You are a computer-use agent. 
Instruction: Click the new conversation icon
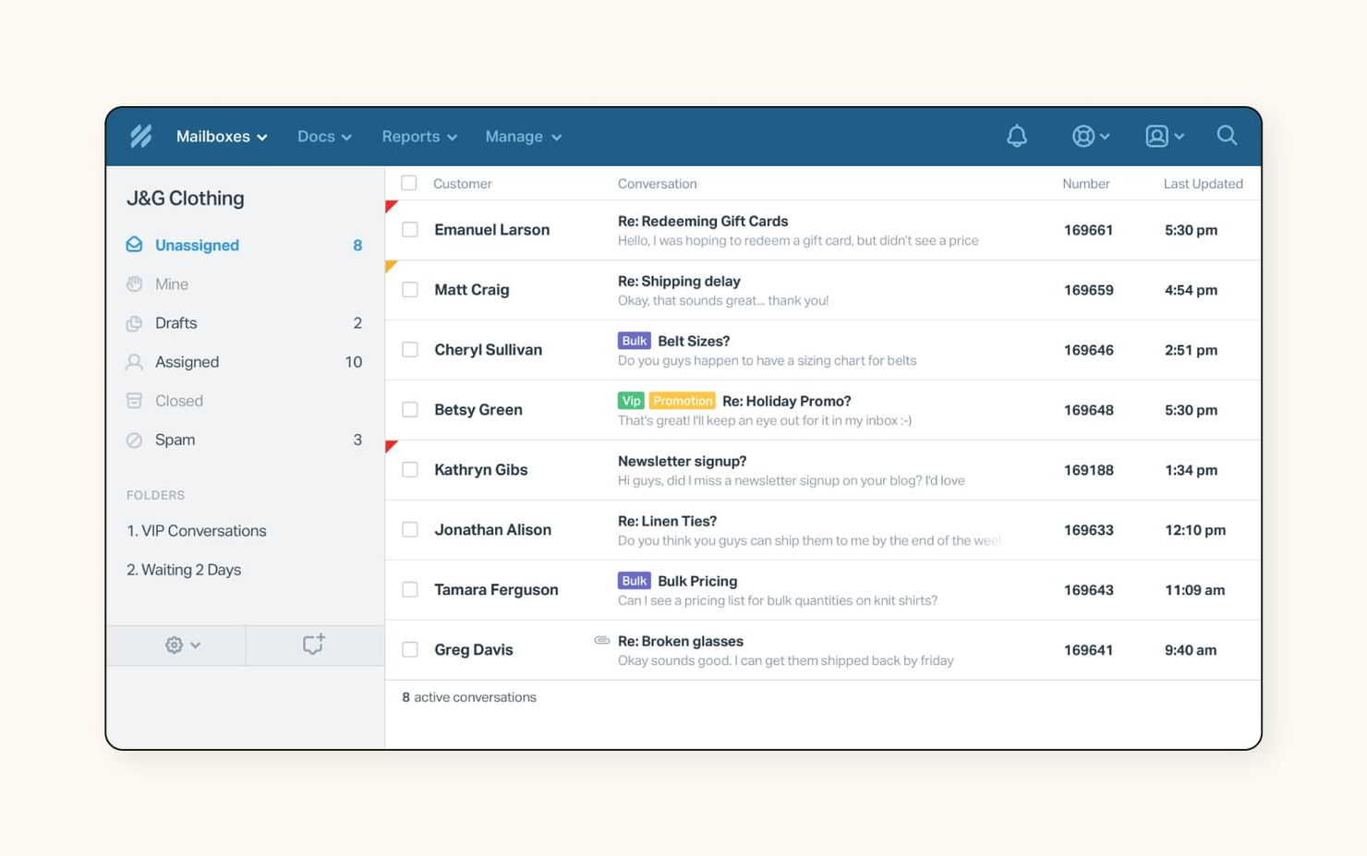314,645
